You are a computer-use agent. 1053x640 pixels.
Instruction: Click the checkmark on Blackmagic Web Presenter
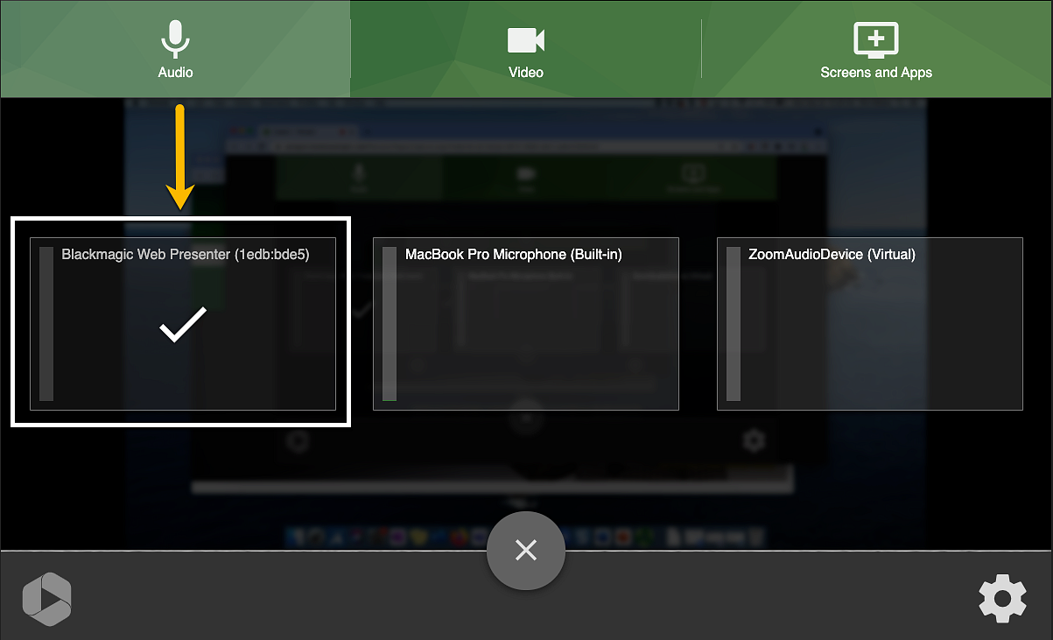tap(182, 324)
